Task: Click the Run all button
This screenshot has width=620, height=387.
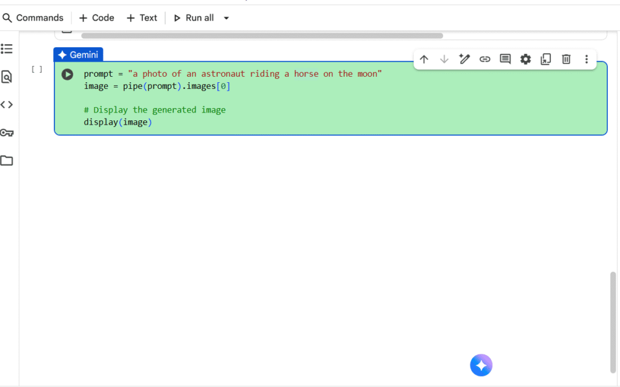Action: (x=194, y=18)
